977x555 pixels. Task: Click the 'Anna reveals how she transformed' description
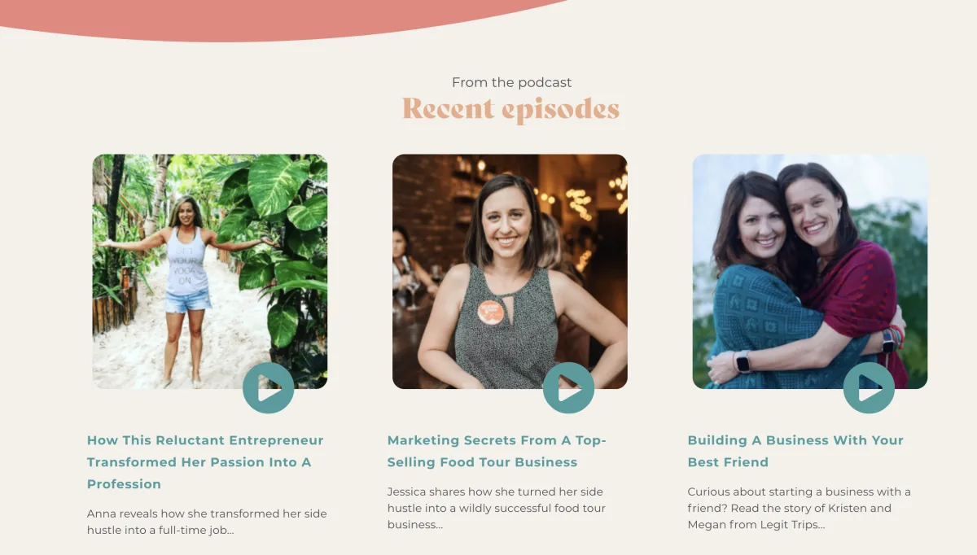point(207,522)
